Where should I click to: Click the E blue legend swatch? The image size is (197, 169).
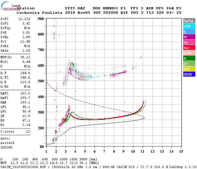[x=189, y=32]
